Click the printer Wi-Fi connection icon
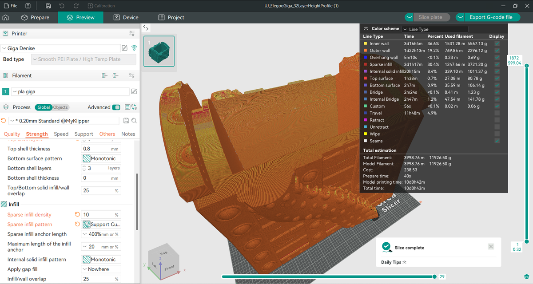Viewport: 533px width, 284px height. 134,48
